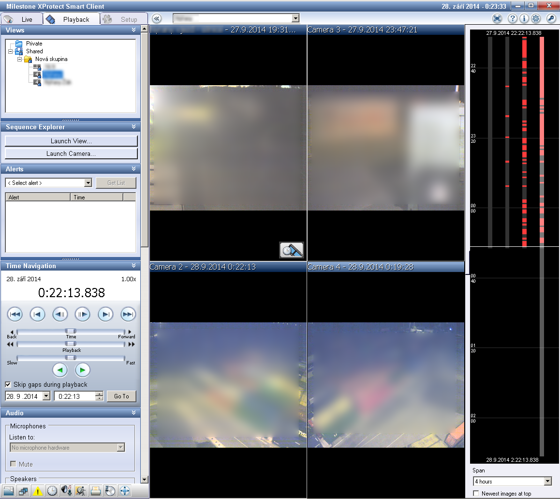This screenshot has width=560, height=499.
Task: Jump to last sequence button
Action: 128,315
